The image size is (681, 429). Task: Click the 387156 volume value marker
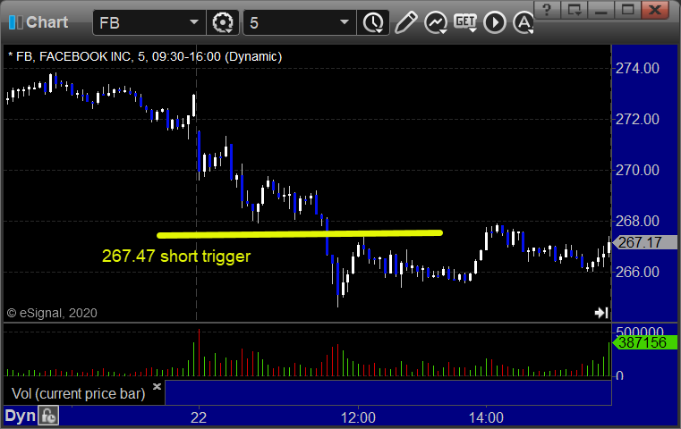tap(645, 342)
